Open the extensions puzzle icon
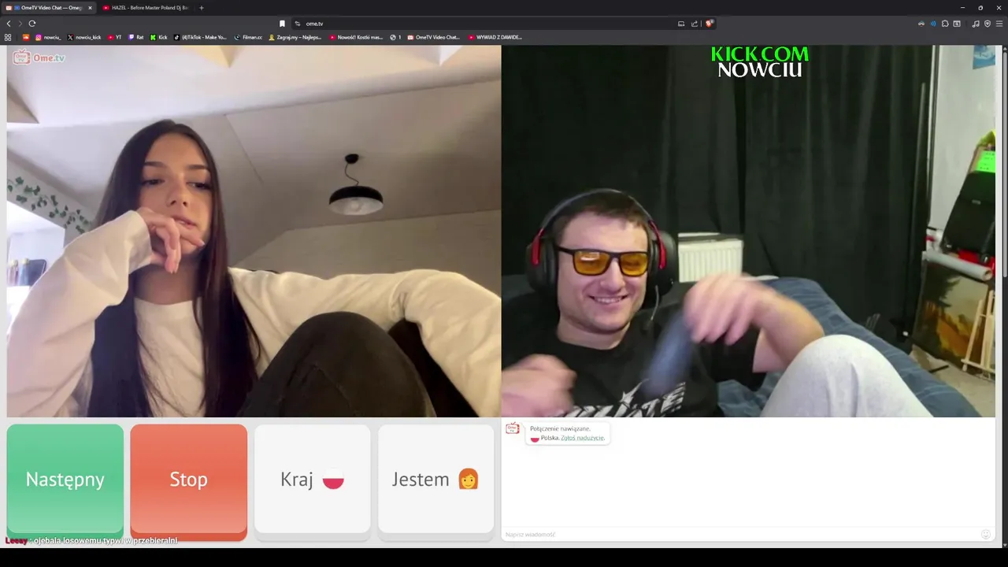The image size is (1008, 567). [945, 24]
